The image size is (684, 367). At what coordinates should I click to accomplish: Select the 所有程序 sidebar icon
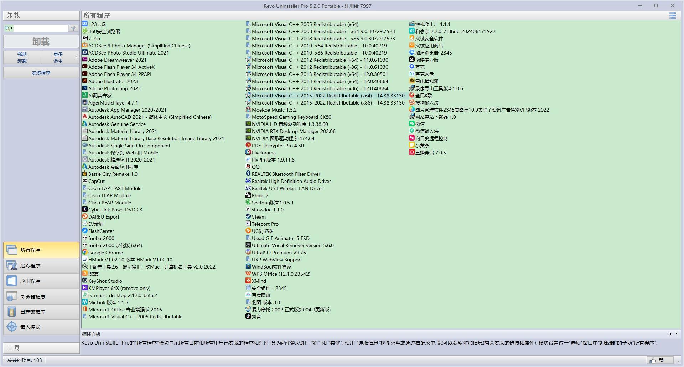pos(11,250)
